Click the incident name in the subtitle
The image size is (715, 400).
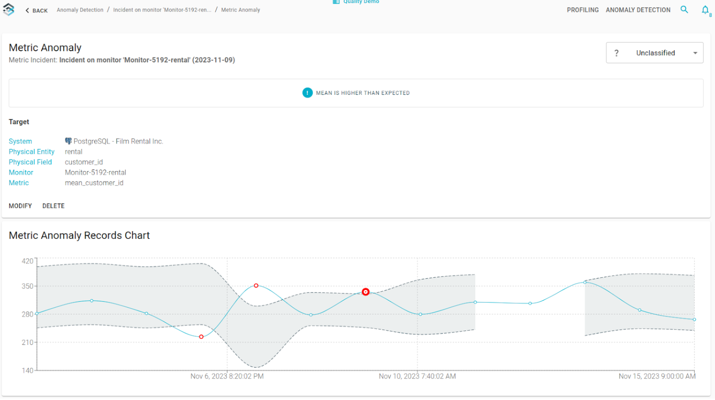coord(147,60)
